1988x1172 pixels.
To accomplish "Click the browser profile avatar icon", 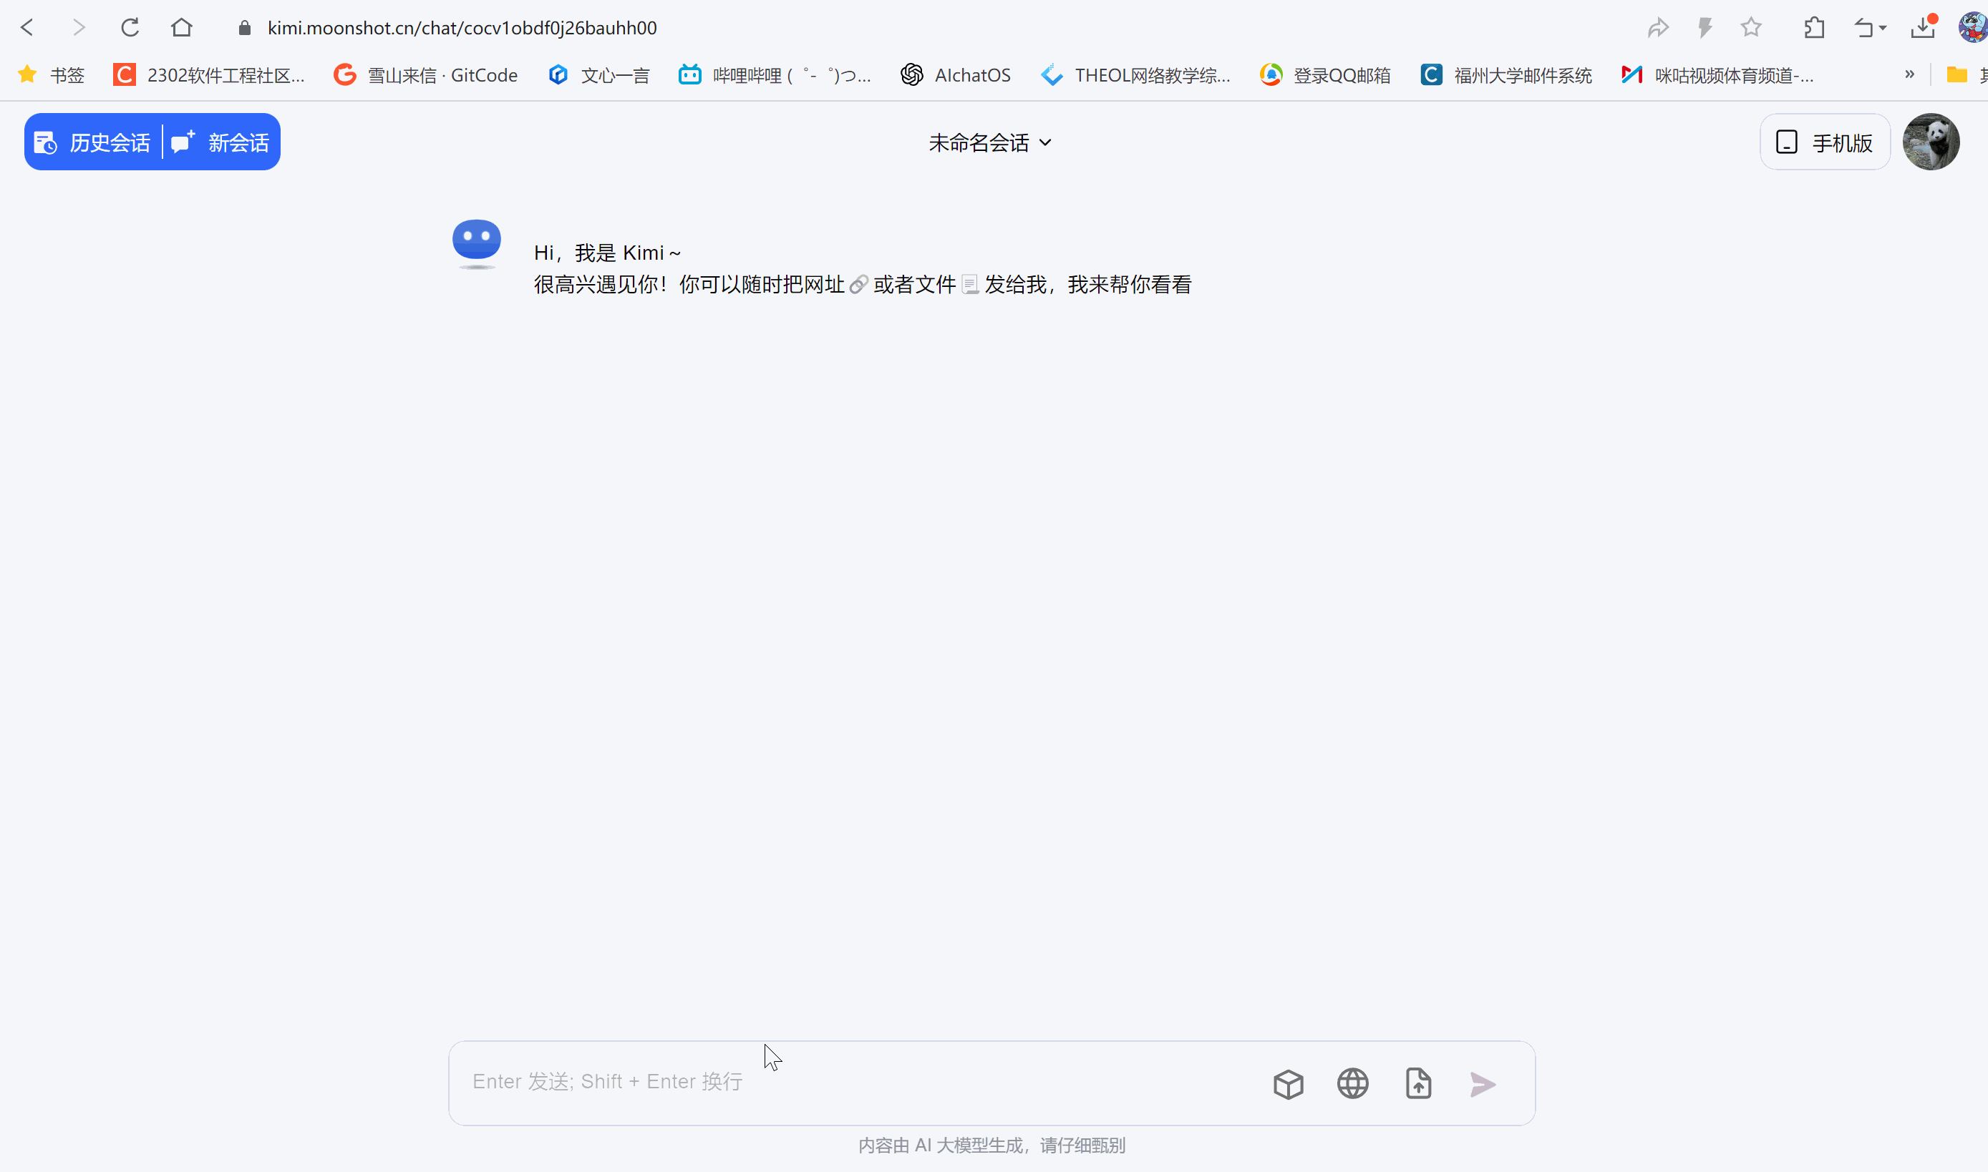I will [1973, 28].
